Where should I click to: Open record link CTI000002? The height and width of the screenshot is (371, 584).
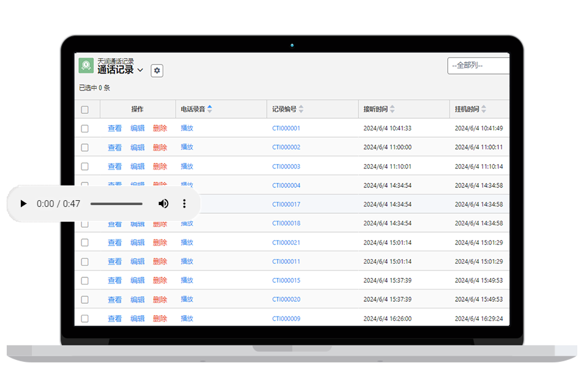286,148
